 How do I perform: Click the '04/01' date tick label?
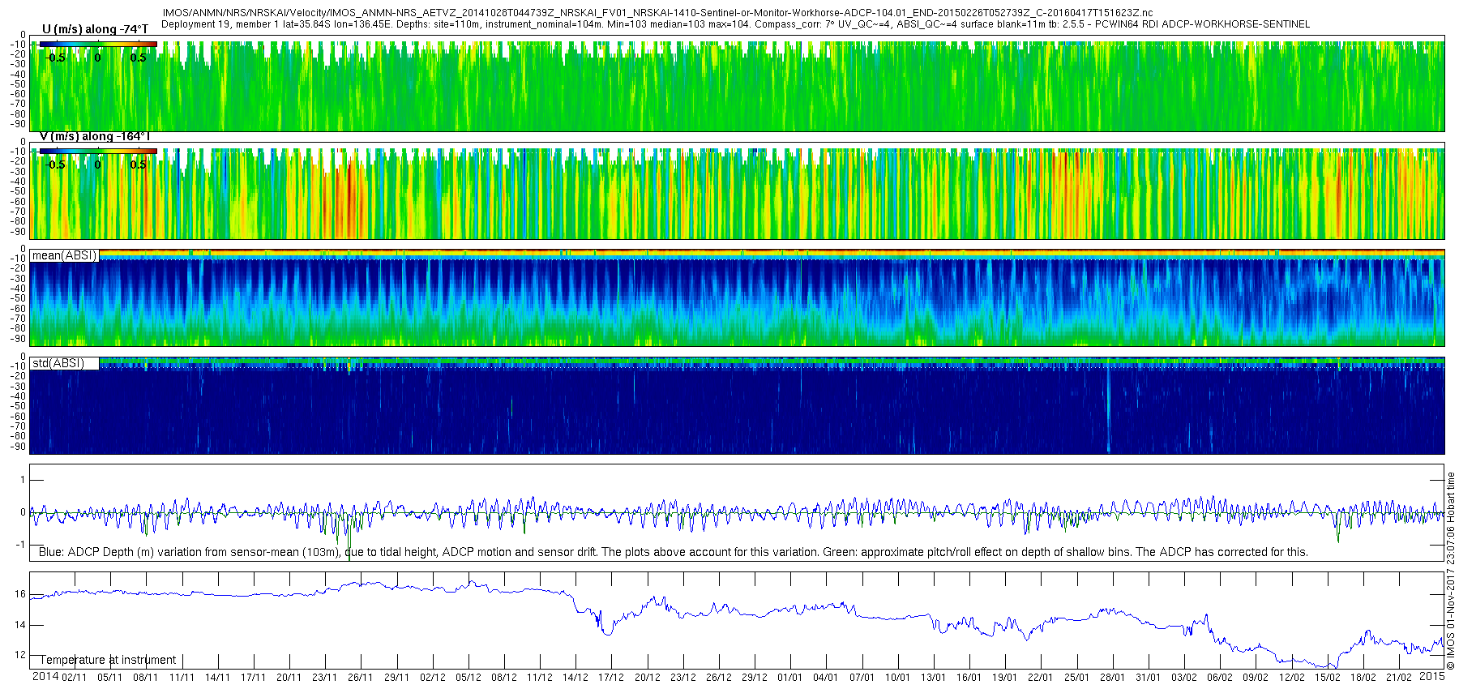[x=826, y=678]
